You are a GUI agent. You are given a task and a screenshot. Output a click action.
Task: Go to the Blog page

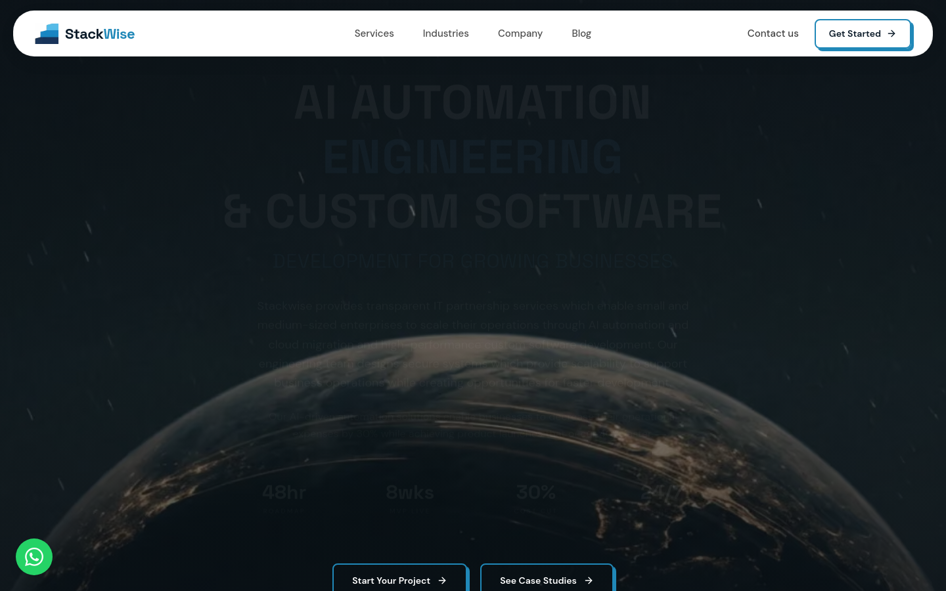pyautogui.click(x=581, y=33)
